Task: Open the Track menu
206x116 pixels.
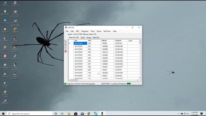Action: click(x=92, y=31)
